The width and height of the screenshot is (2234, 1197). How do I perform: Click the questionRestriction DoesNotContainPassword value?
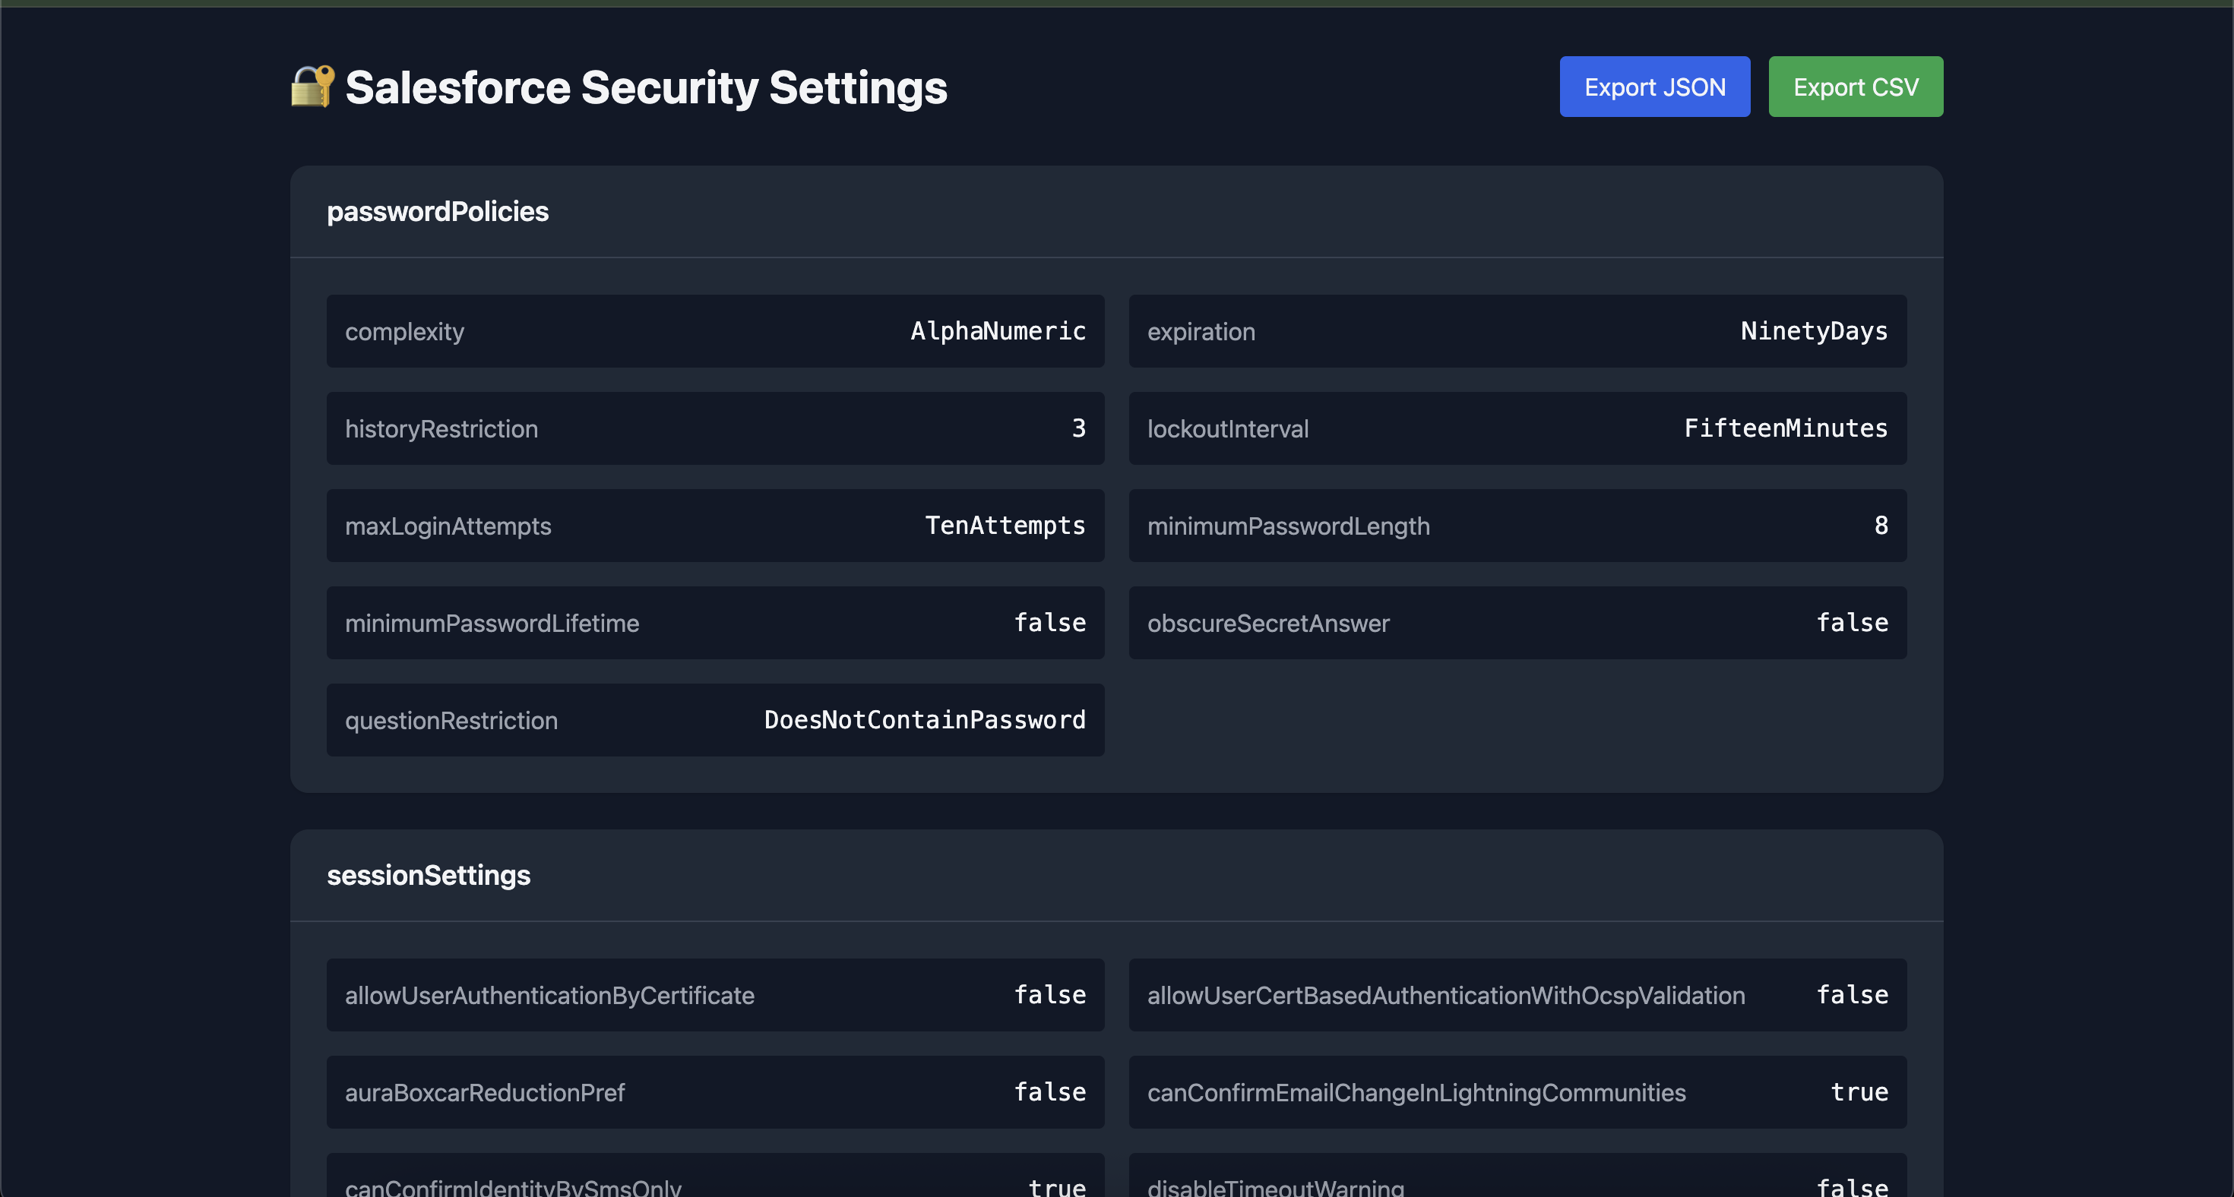pos(925,719)
